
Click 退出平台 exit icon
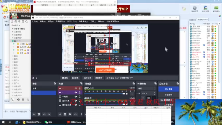tap(216, 9)
